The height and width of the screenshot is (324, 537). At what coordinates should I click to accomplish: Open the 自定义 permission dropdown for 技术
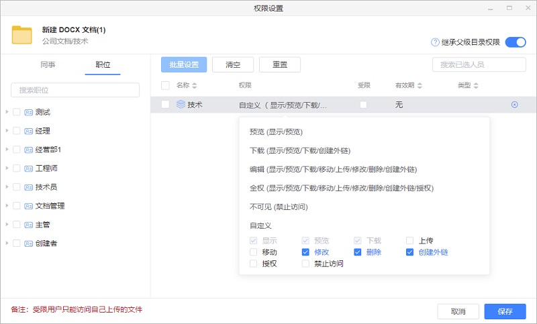pyautogui.click(x=283, y=105)
